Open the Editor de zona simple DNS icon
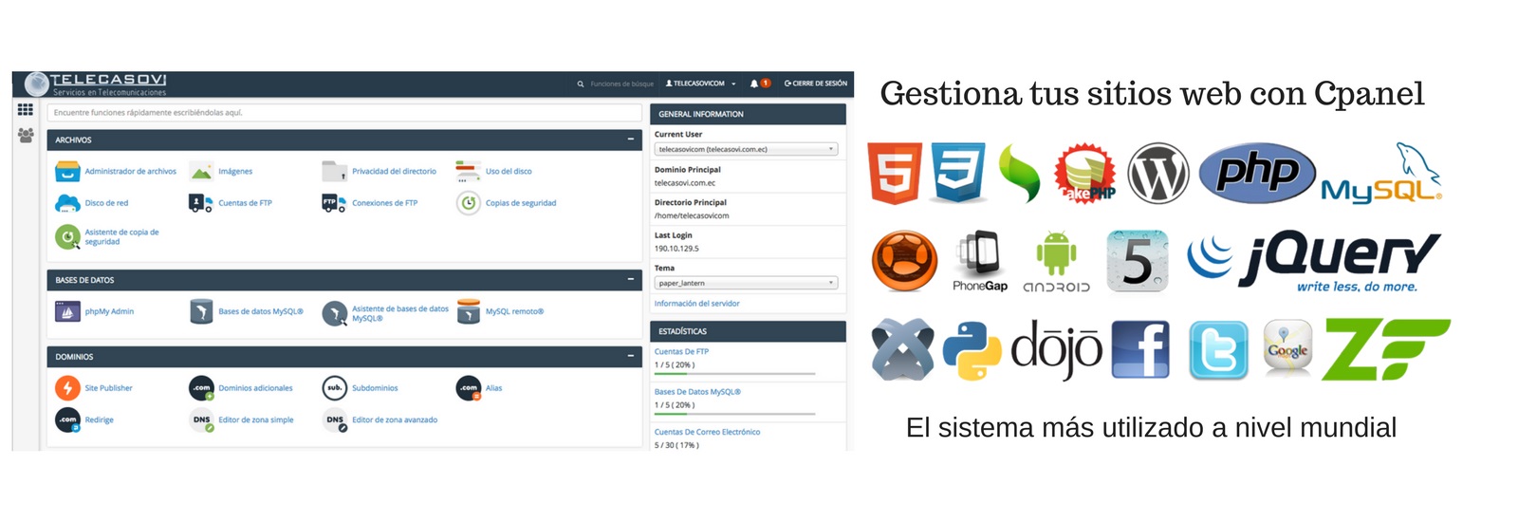This screenshot has height=522, width=1518. coord(201,419)
